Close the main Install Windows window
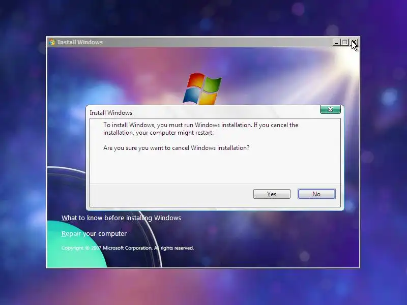This screenshot has width=407, height=305. 354,42
